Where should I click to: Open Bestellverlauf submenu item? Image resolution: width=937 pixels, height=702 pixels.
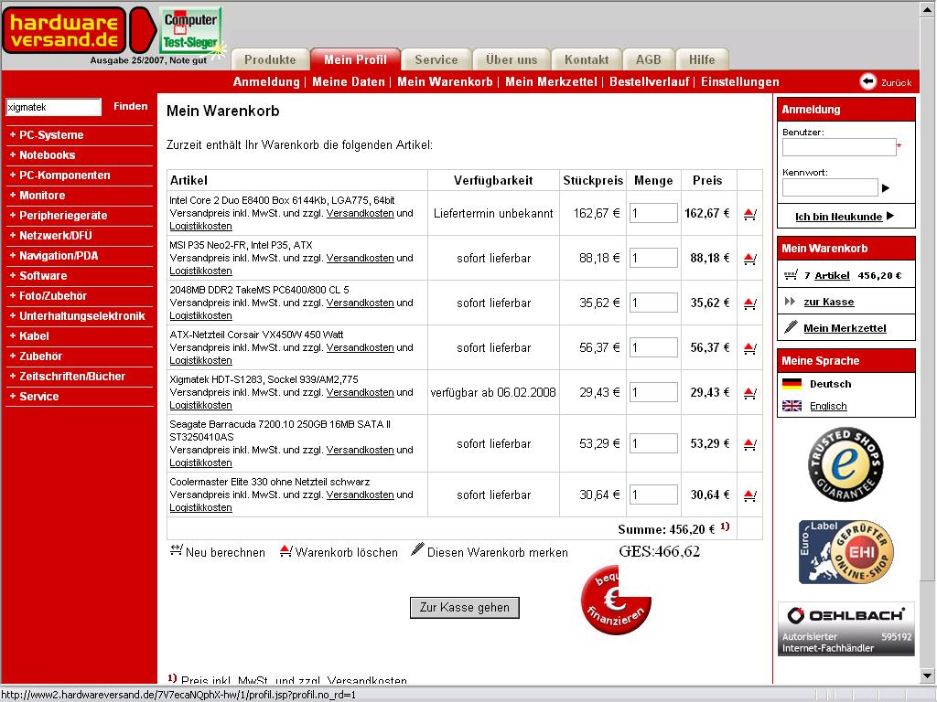click(650, 81)
